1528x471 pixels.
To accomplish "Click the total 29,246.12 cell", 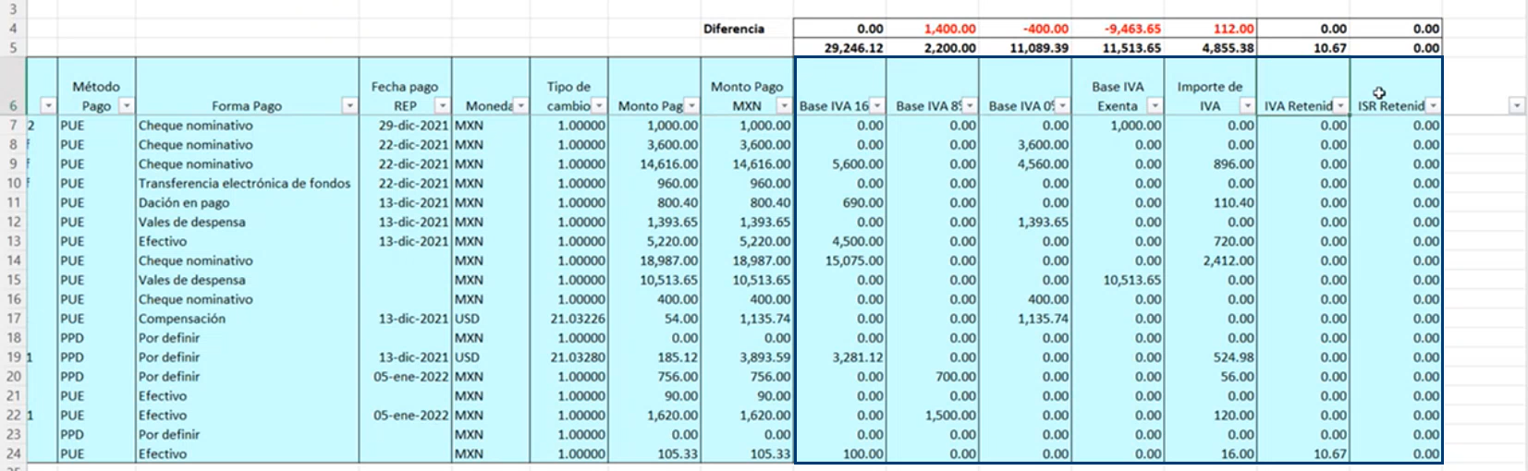I will (839, 48).
